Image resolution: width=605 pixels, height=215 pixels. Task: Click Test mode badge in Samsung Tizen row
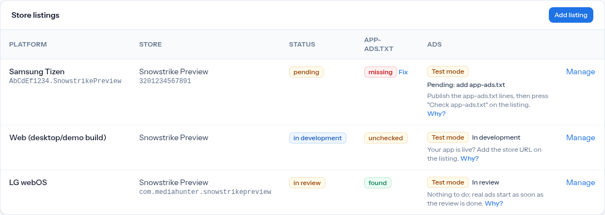(448, 71)
